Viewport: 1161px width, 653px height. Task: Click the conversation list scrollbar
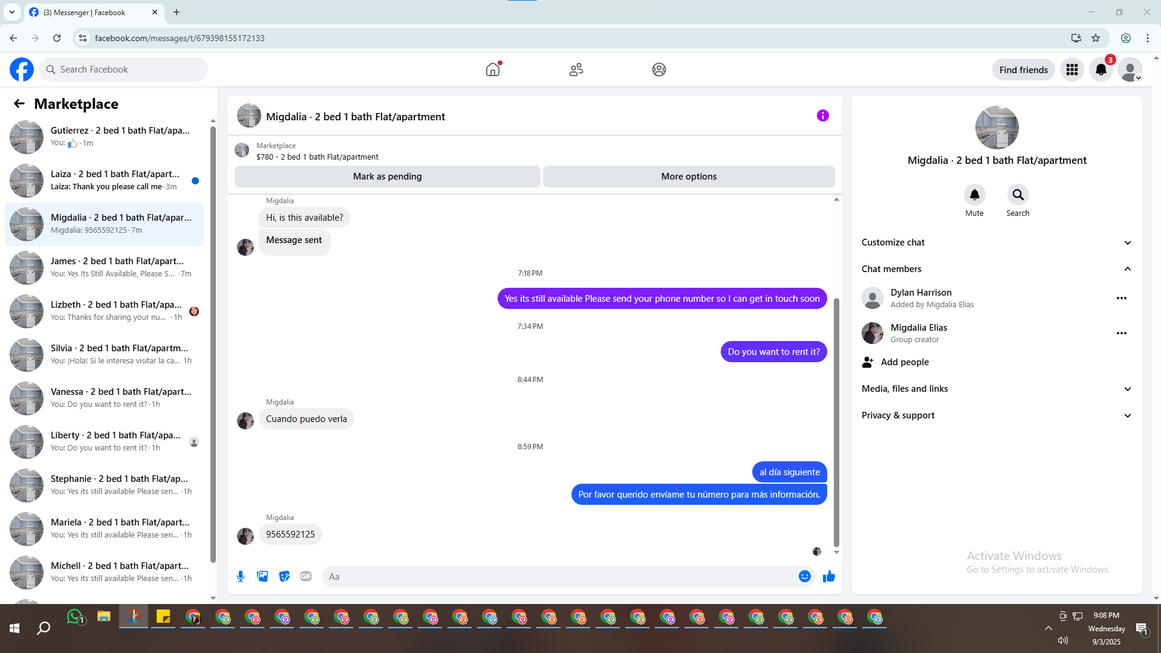click(213, 345)
